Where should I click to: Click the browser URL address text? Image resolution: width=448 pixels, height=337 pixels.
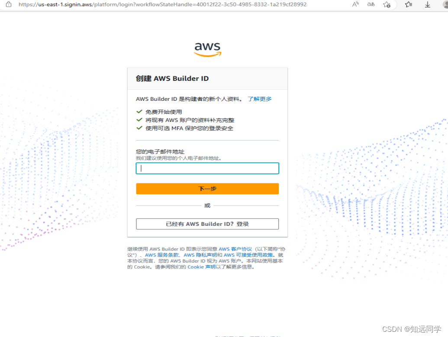(163, 4)
